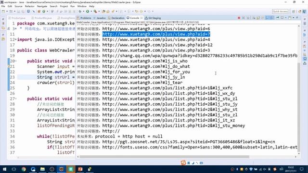Switch to the Declaration tab
The image size is (308, 173).
pos(116,18)
